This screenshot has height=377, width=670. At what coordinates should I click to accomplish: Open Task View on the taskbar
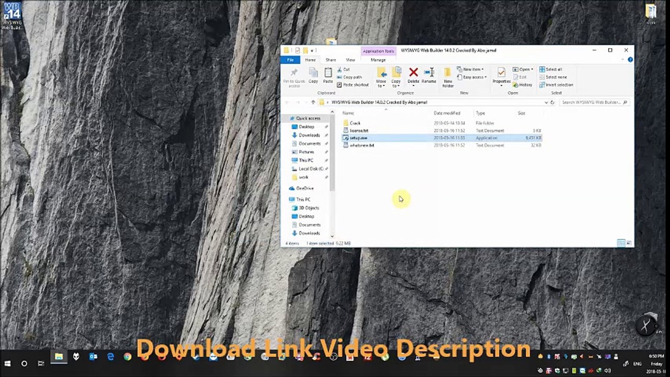tap(41, 363)
